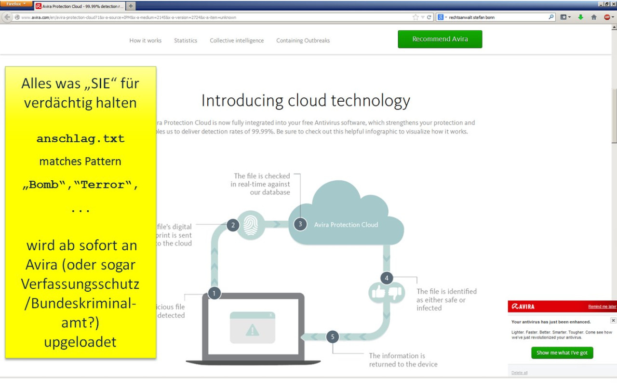Click Show me what I've got

coord(562,353)
